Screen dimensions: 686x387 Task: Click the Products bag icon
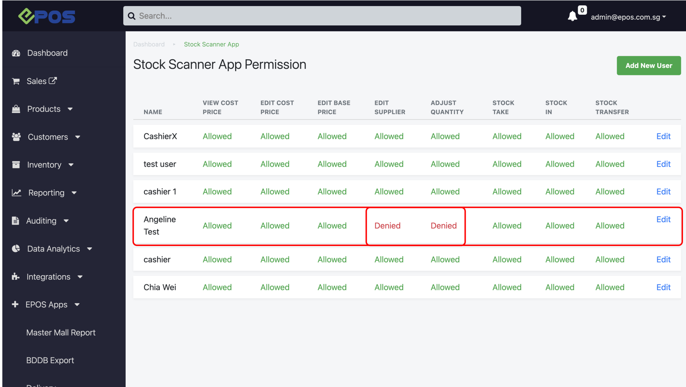(x=16, y=109)
